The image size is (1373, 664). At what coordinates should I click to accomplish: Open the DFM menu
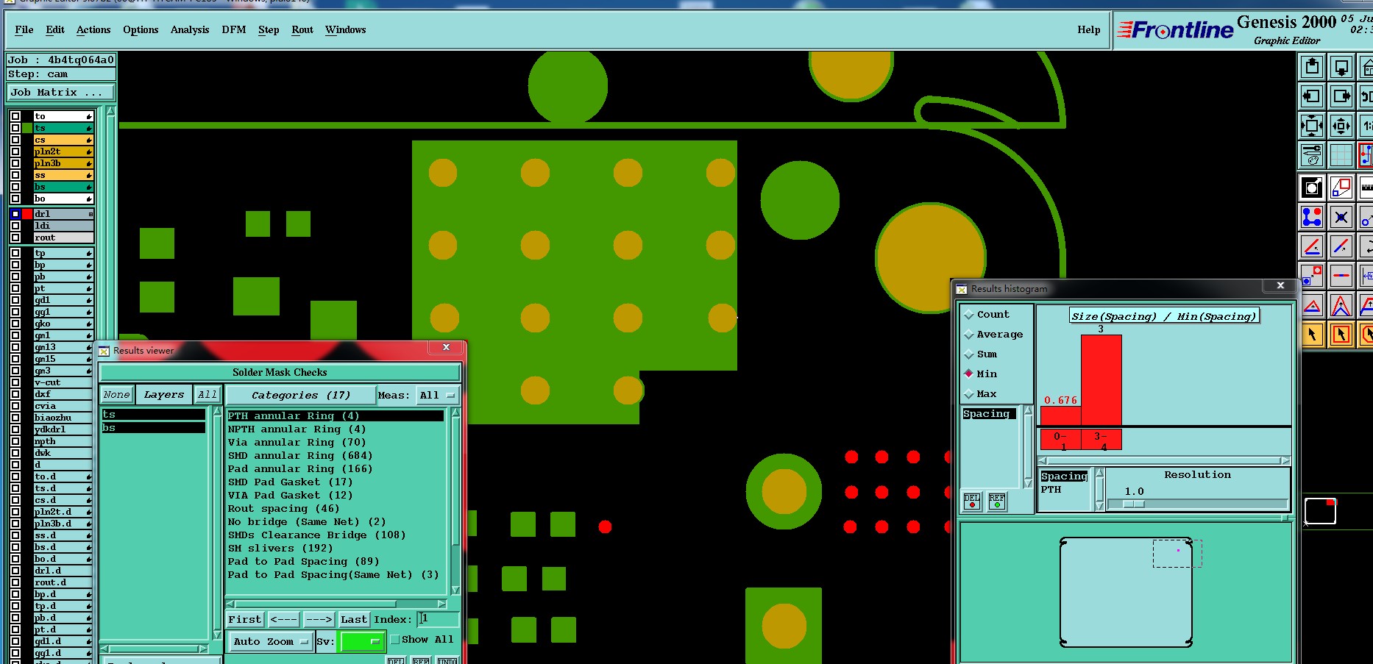[234, 30]
